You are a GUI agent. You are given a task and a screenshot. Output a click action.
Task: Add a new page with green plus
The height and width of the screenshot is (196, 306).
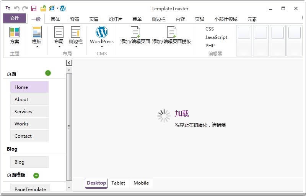48,73
